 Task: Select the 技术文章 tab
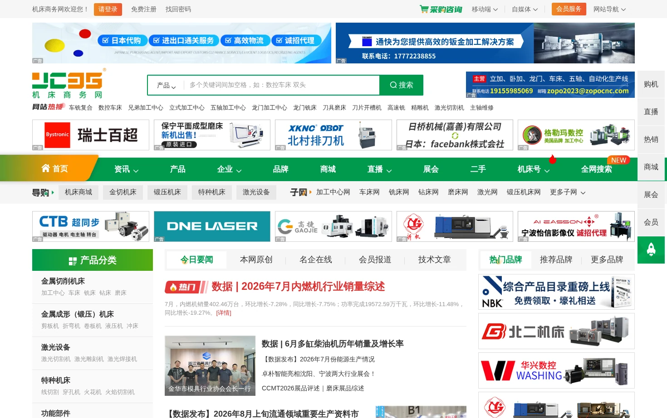click(434, 259)
